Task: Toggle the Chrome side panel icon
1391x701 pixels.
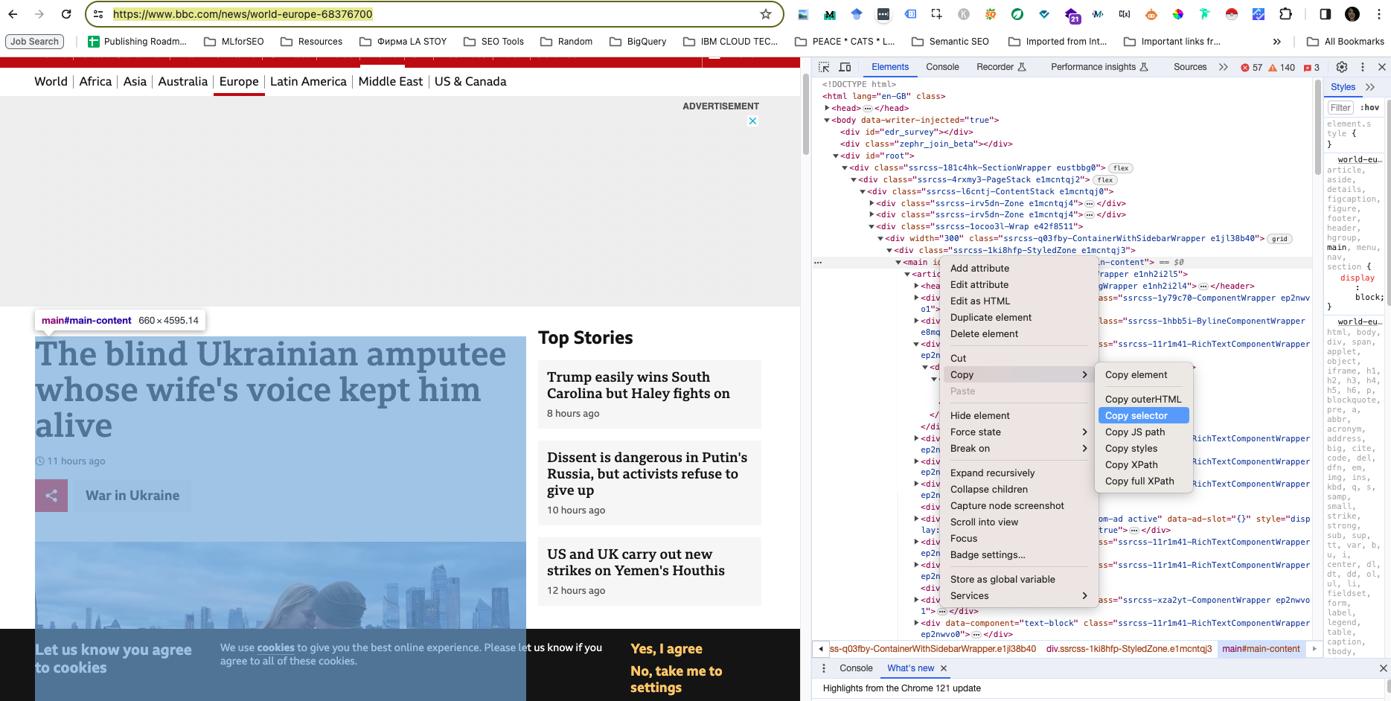Action: pyautogui.click(x=1326, y=14)
